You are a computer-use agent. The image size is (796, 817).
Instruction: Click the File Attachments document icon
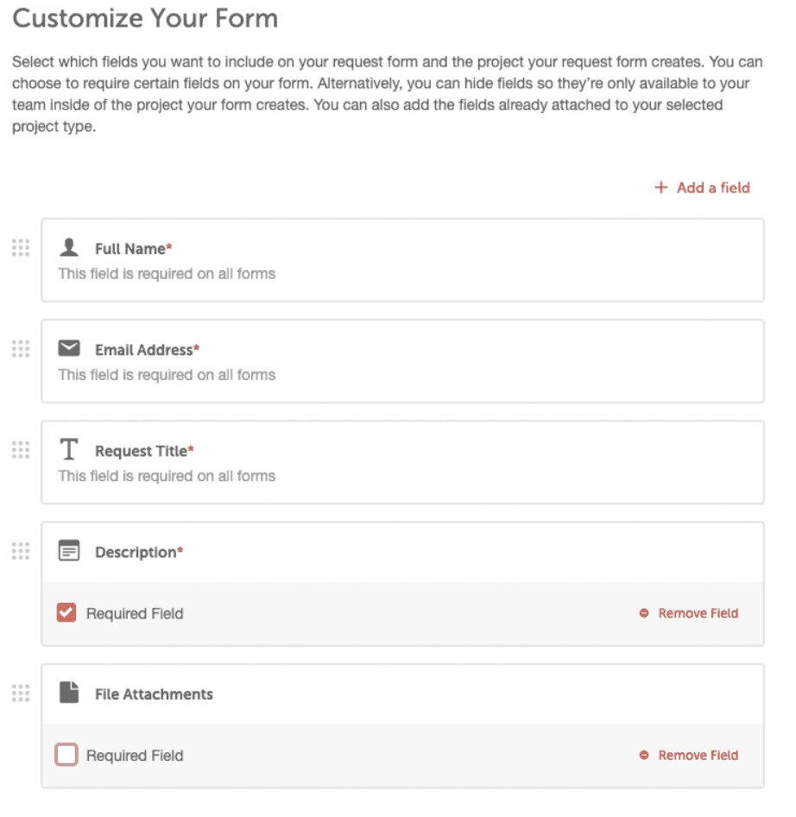click(69, 693)
